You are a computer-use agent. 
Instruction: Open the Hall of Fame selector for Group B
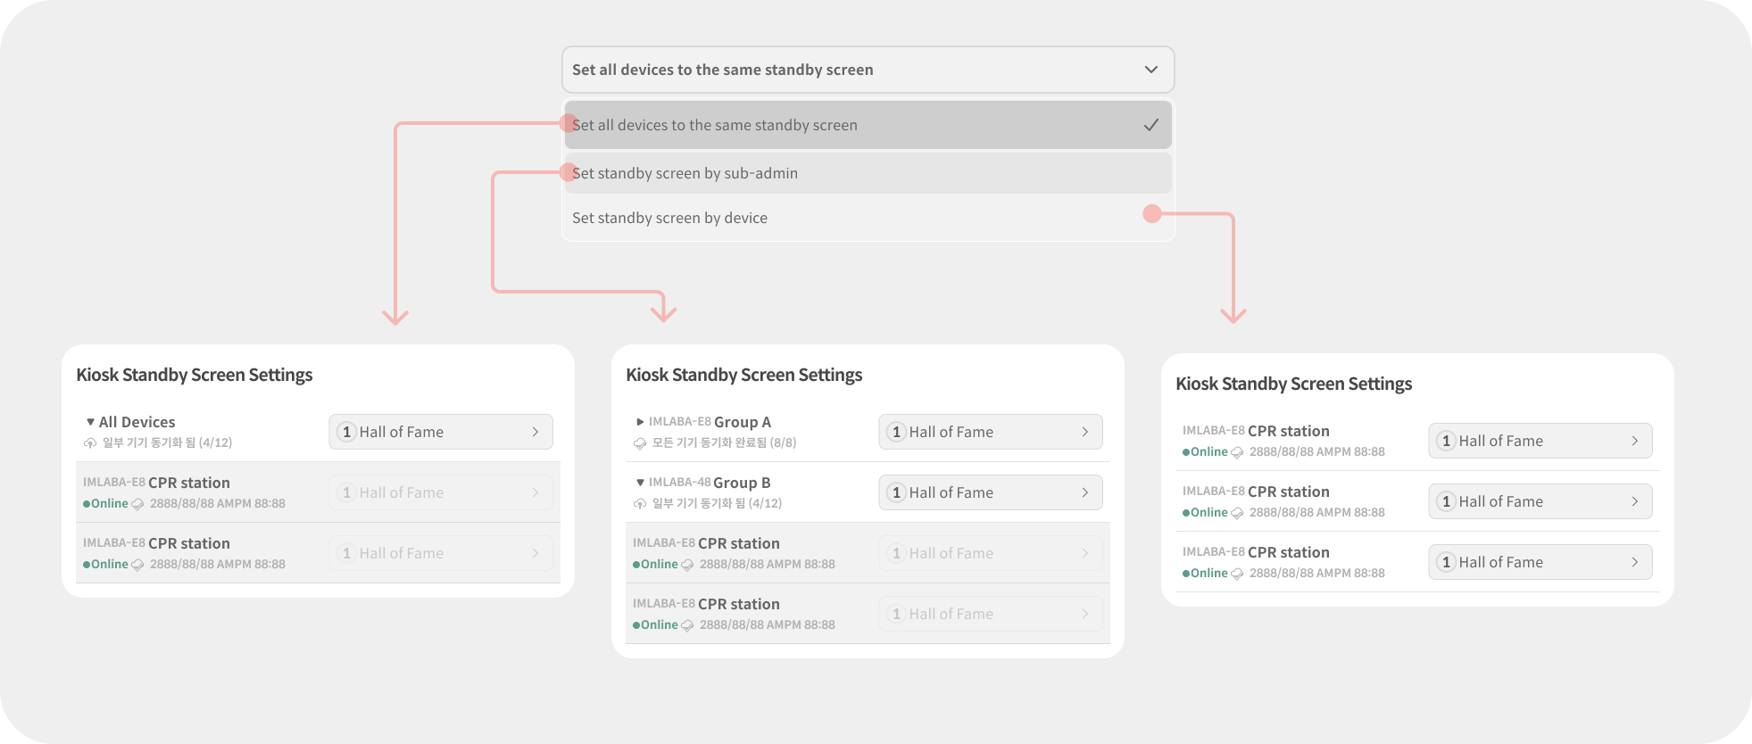point(990,492)
